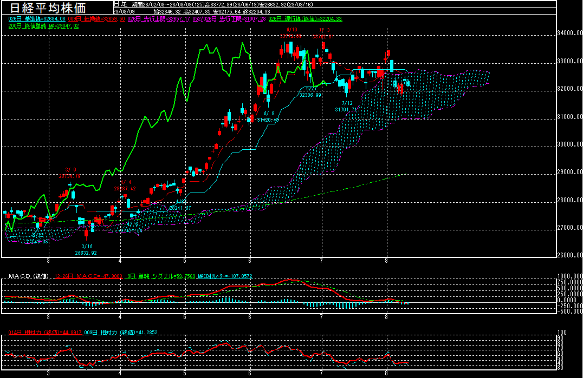Select the 026日 基準線=32684.08 legend label
Screen dimensions: 583x378
tap(37, 19)
